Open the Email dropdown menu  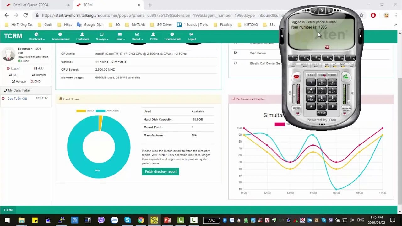120,36
